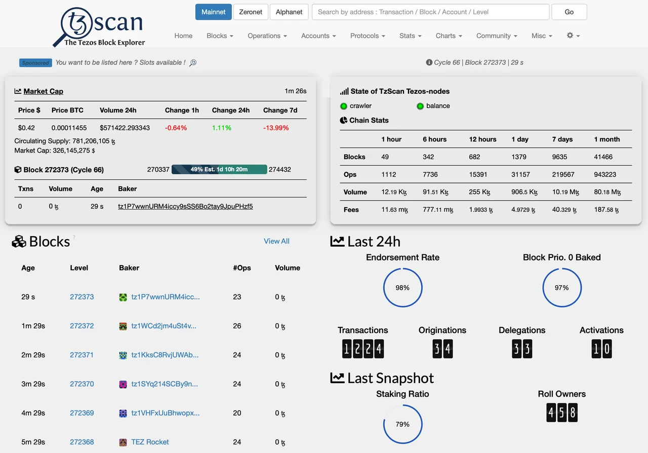Click the Chain Stats pie chart icon
The width and height of the screenshot is (648, 453).
344,121
